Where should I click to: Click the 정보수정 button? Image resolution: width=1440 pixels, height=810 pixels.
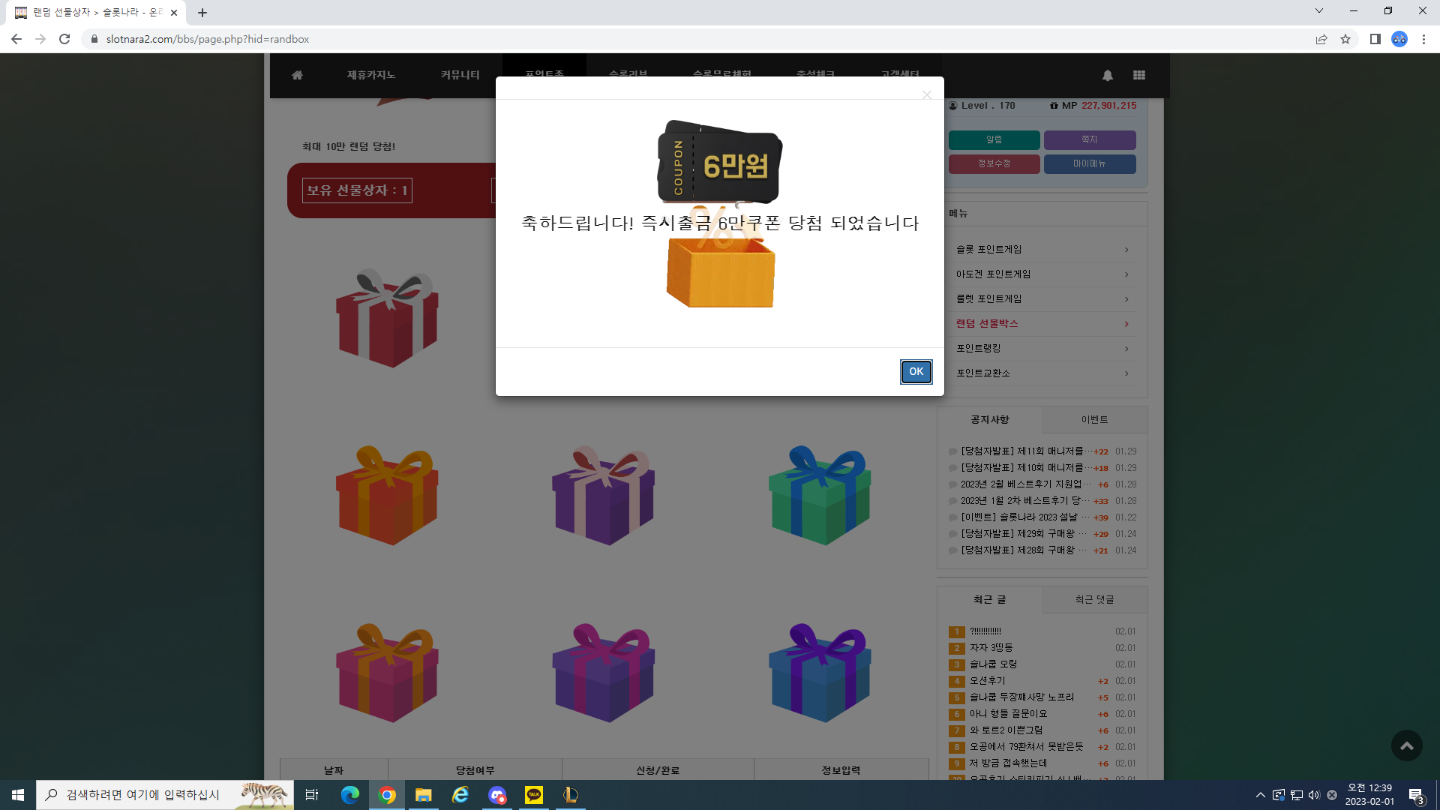[x=994, y=163]
